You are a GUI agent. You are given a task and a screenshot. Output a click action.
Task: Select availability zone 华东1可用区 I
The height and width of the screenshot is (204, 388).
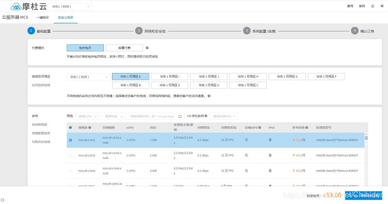pos(170,76)
